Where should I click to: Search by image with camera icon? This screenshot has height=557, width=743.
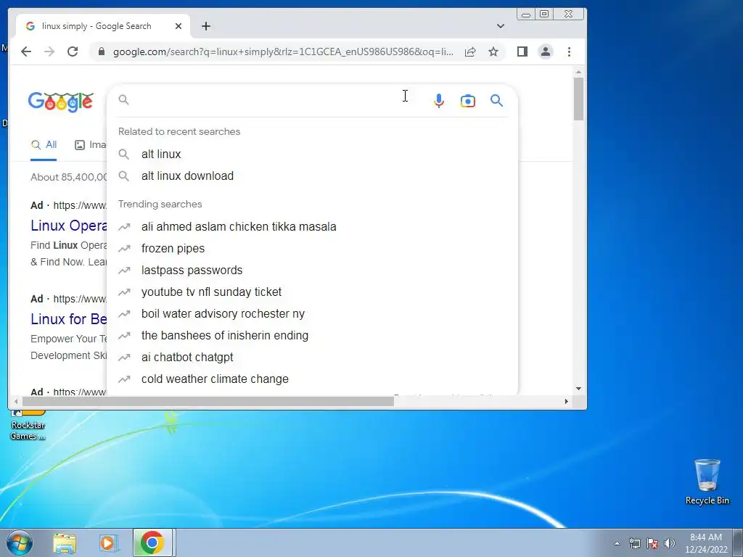(468, 100)
